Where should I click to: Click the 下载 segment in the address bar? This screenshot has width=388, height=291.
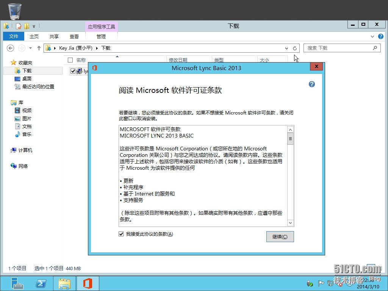tap(106, 48)
